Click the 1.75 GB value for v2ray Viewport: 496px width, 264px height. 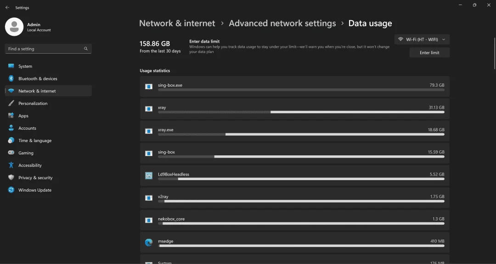pos(437,197)
